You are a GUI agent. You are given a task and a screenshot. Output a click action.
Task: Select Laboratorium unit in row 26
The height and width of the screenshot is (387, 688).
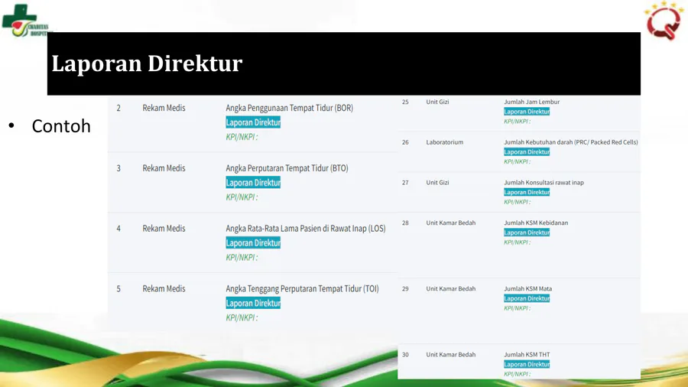click(444, 142)
